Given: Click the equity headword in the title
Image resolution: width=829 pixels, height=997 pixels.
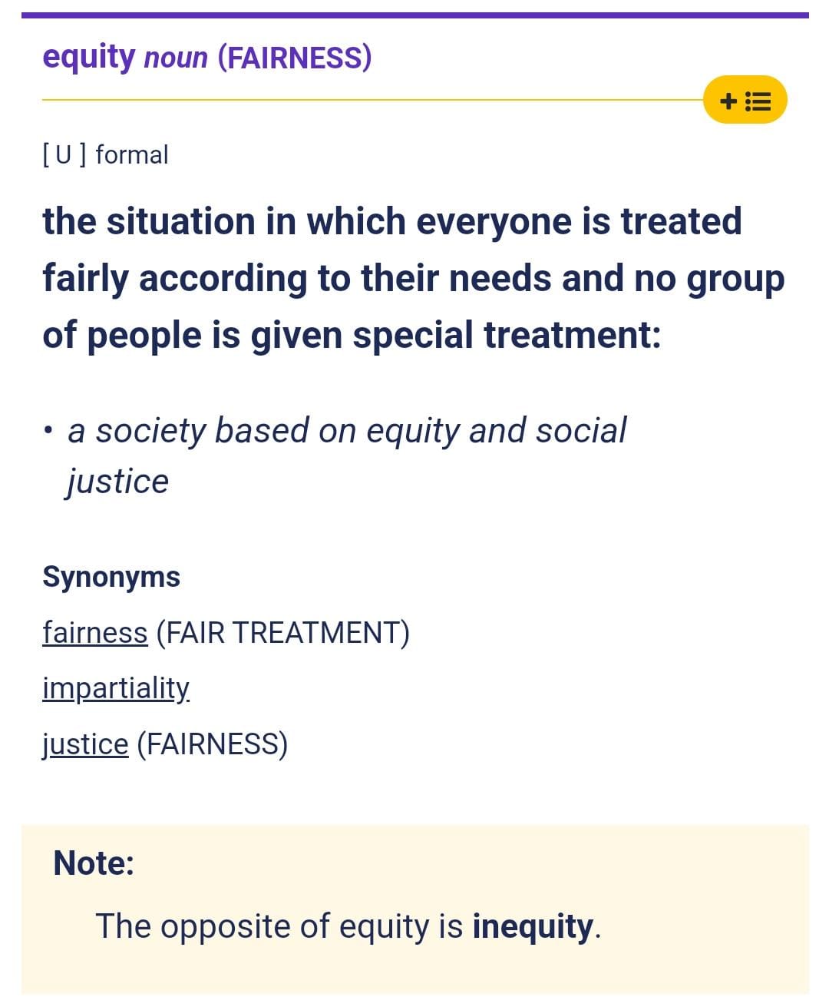Looking at the screenshot, I should (x=88, y=58).
